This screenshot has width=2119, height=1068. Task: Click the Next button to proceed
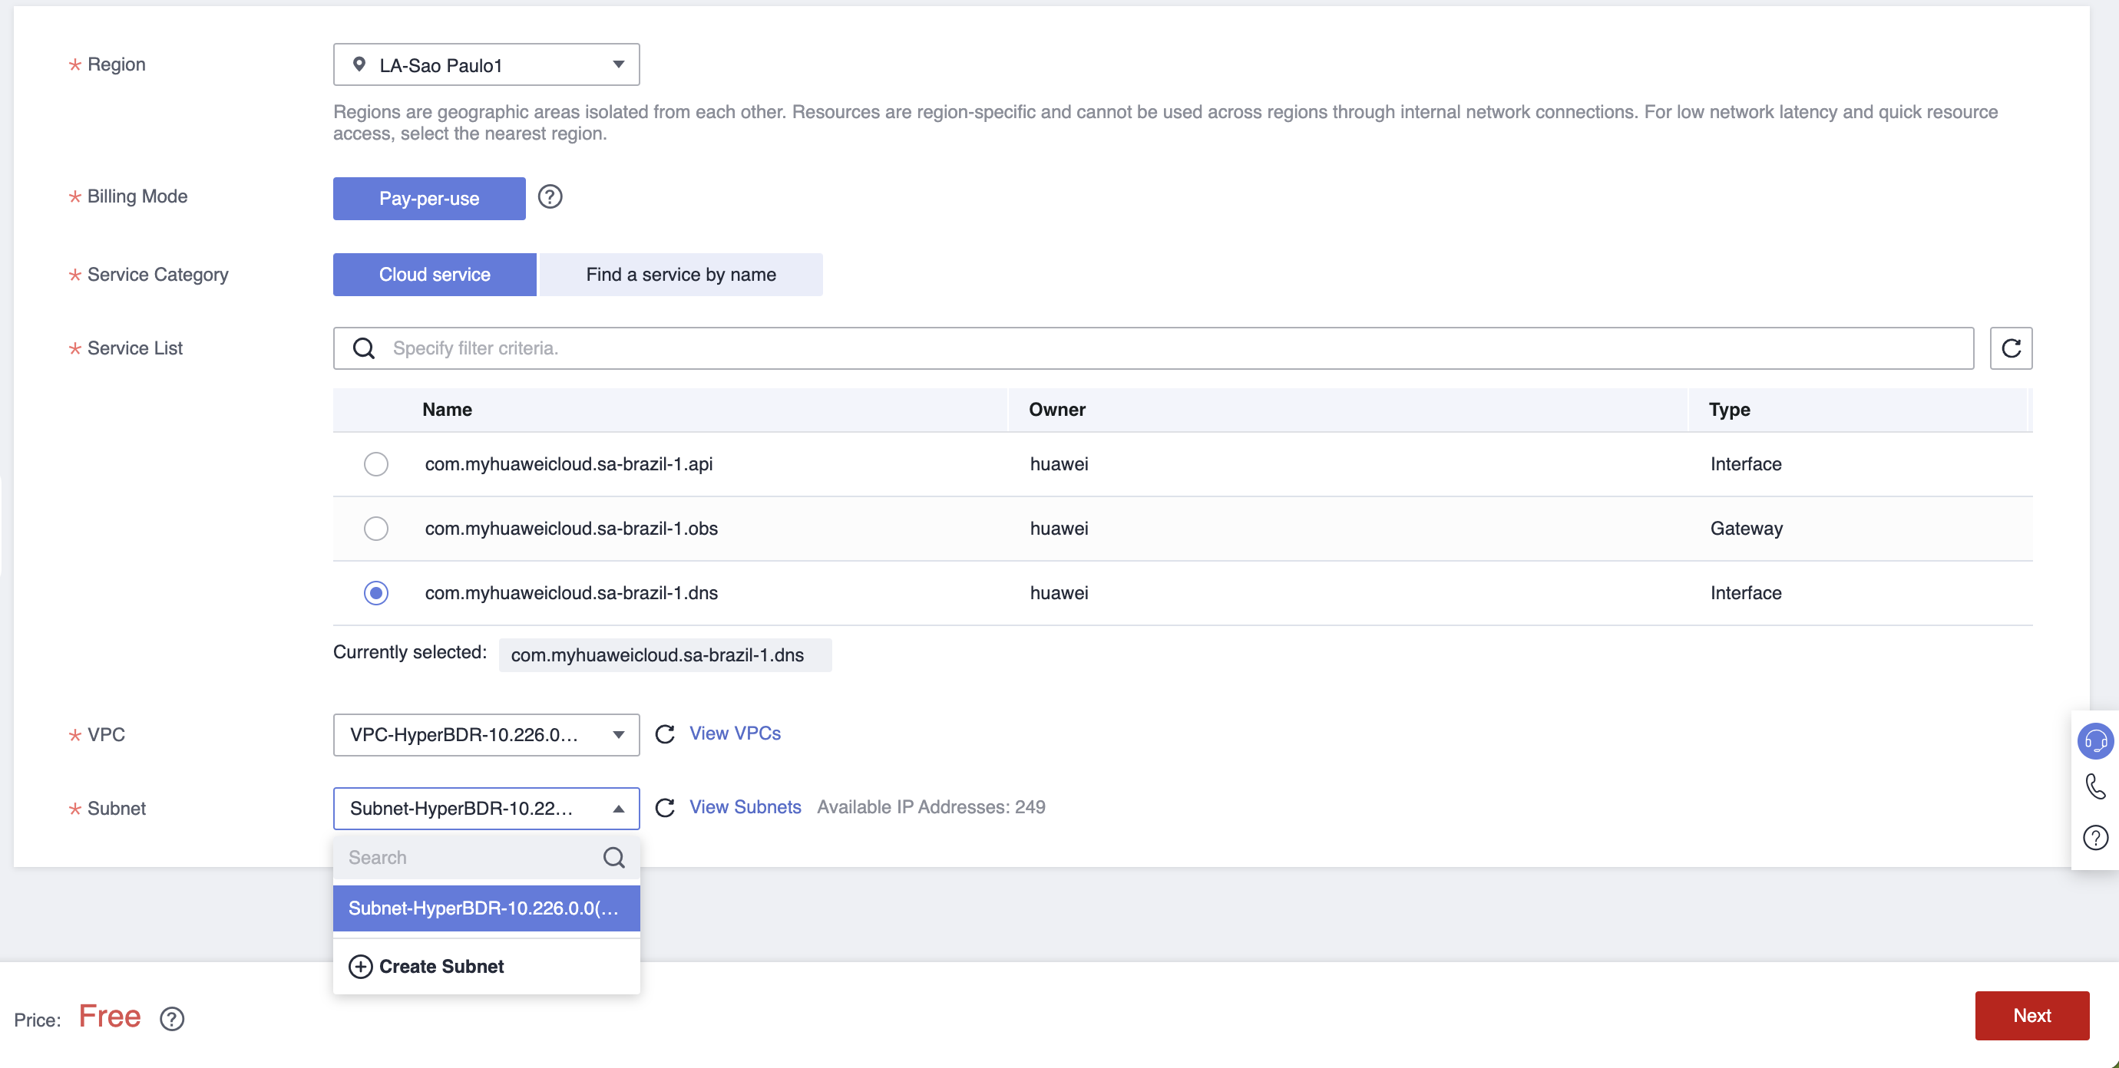2033,1014
